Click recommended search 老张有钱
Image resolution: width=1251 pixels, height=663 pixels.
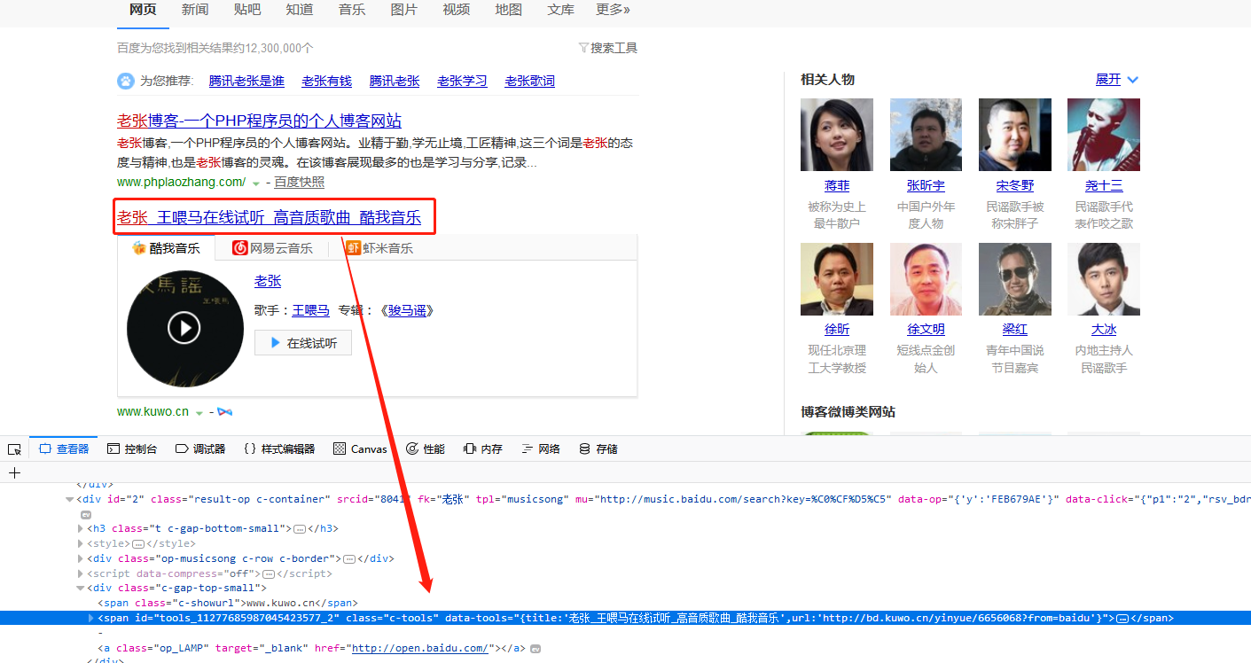pos(326,81)
